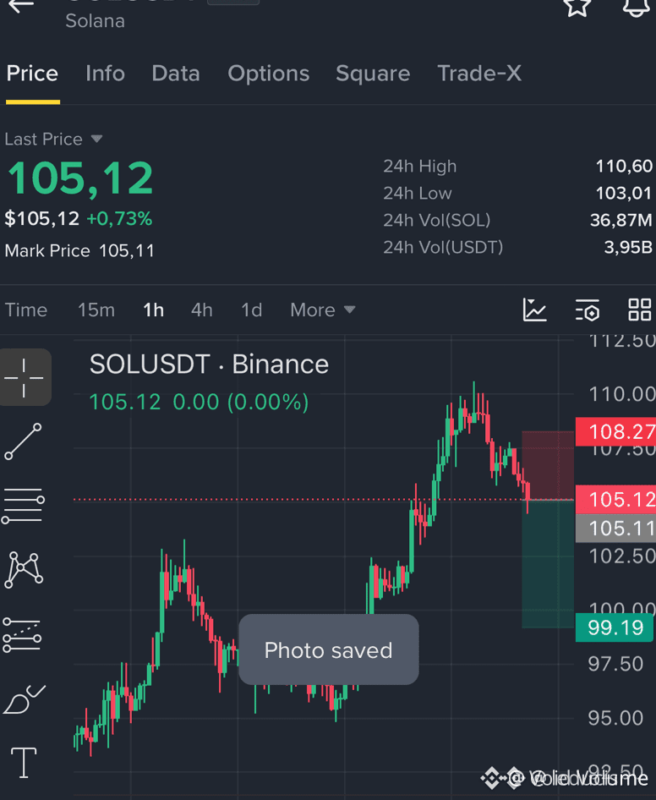The image size is (656, 800).
Task: Click the 24h Vol(USDT) value 3,95B
Action: (x=628, y=247)
